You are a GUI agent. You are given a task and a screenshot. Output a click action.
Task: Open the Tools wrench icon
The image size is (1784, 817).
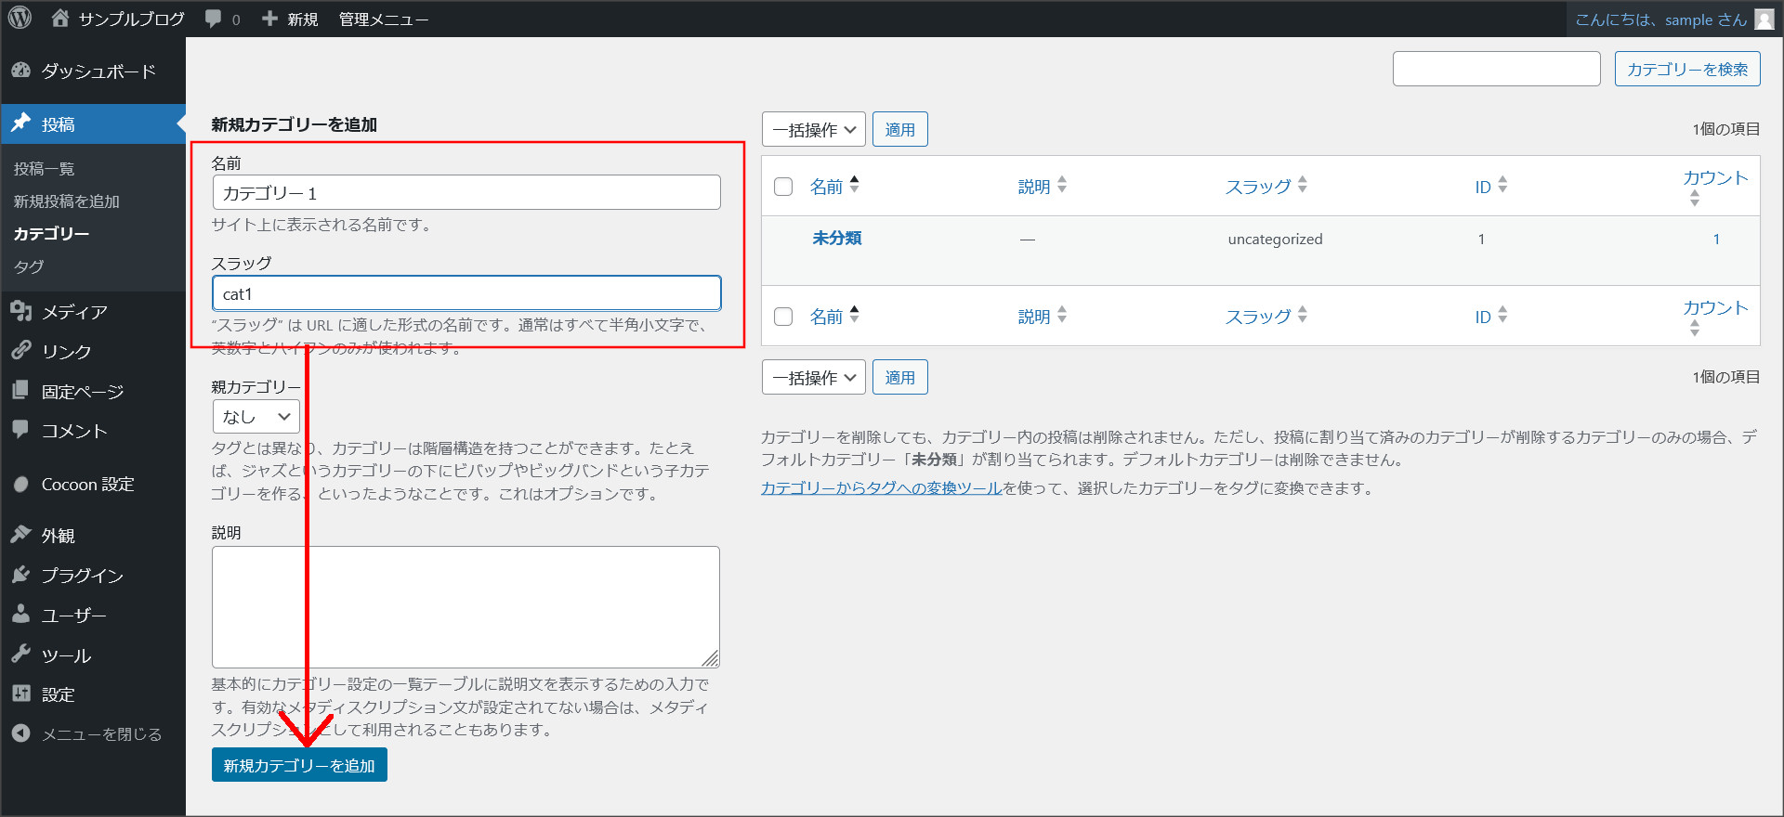click(20, 655)
